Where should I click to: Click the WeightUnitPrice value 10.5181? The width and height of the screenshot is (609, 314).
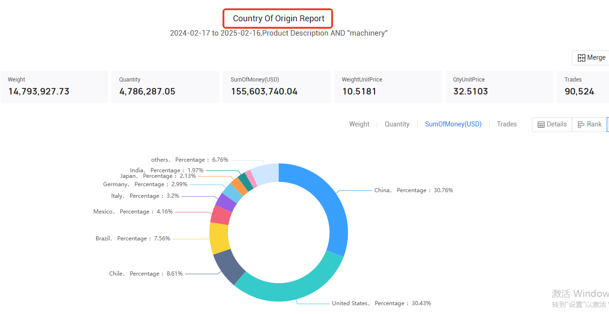click(360, 91)
